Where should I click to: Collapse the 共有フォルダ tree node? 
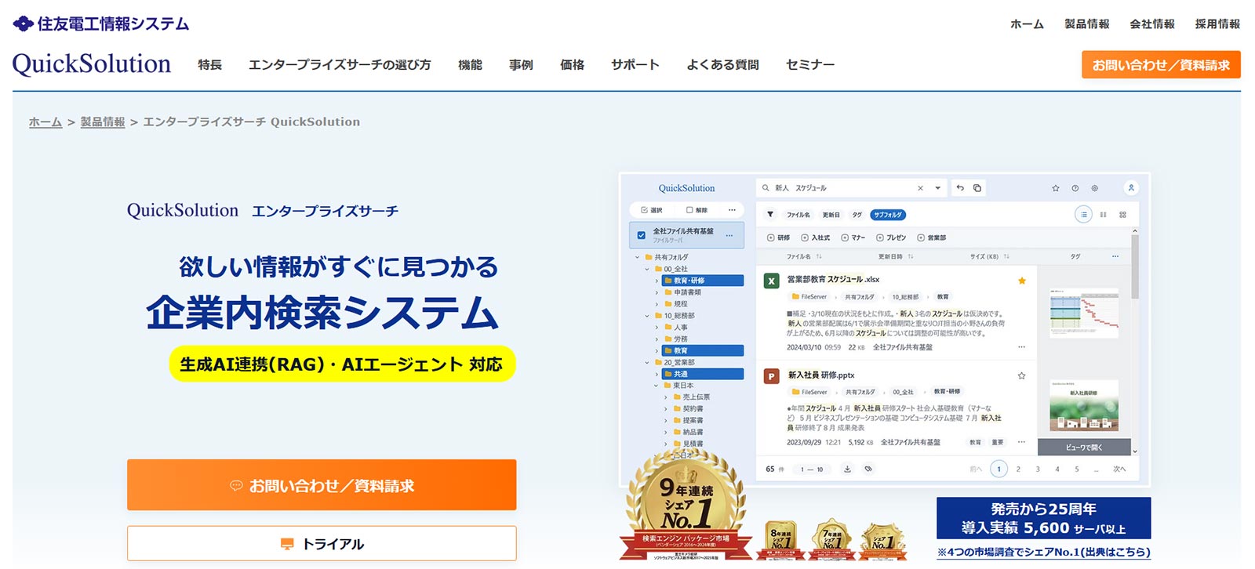point(638,257)
